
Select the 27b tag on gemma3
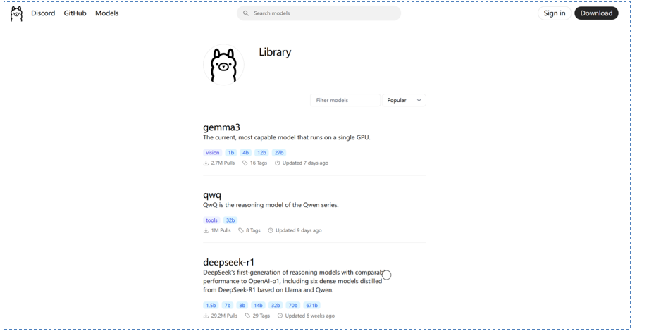pyautogui.click(x=279, y=153)
